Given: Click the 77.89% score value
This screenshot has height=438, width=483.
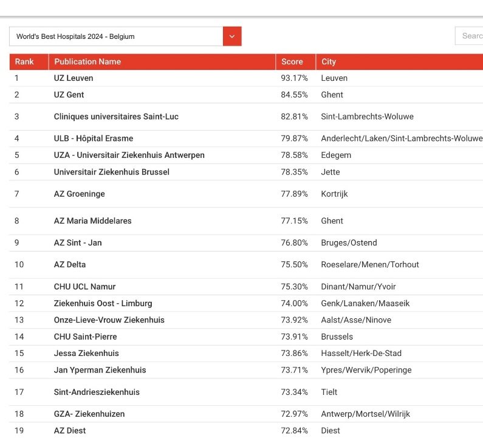Looking at the screenshot, I should tap(294, 194).
